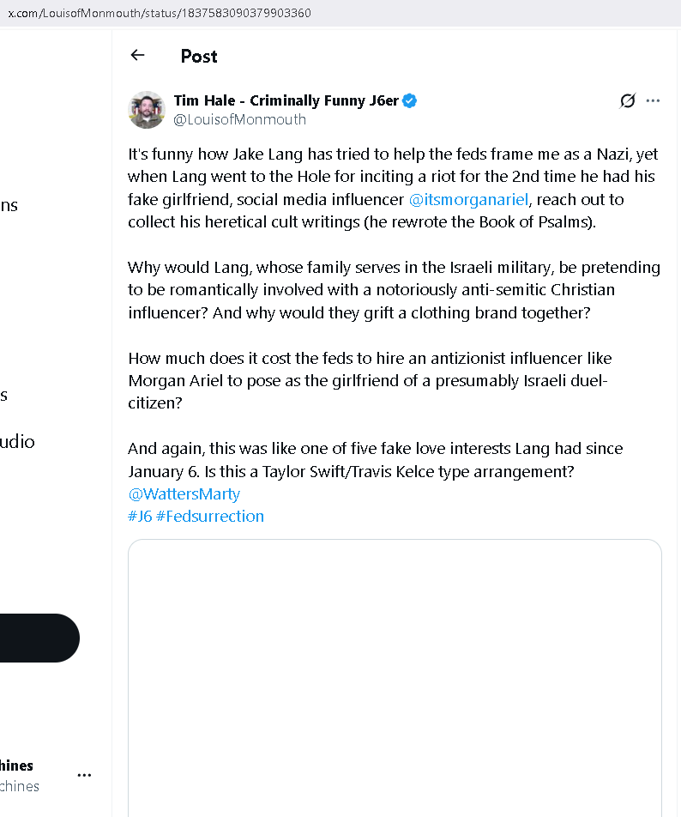
Task: Select the sidebar item ending in "udio"
Action: click(17, 442)
